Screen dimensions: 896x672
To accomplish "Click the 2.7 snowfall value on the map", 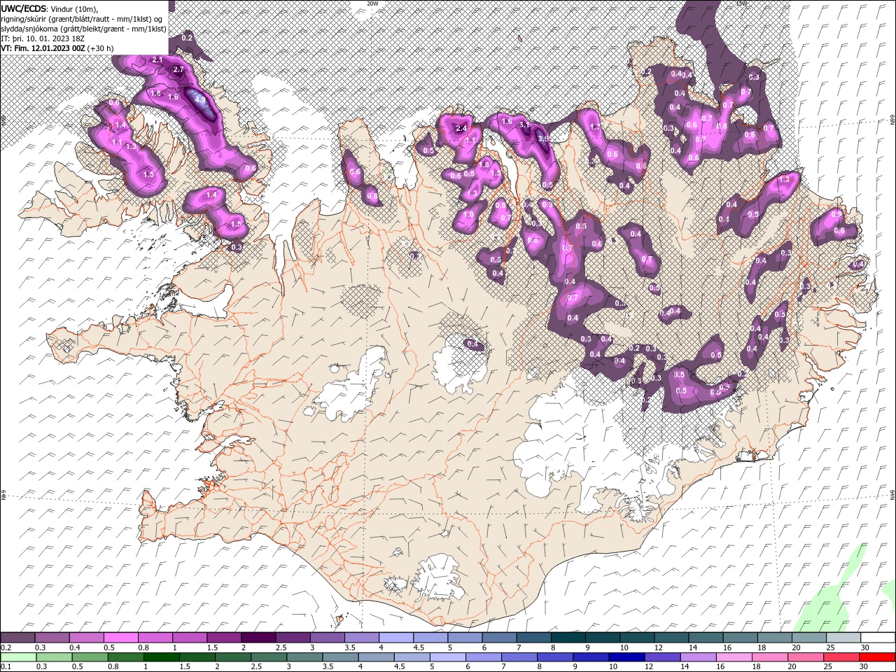I will [x=178, y=70].
